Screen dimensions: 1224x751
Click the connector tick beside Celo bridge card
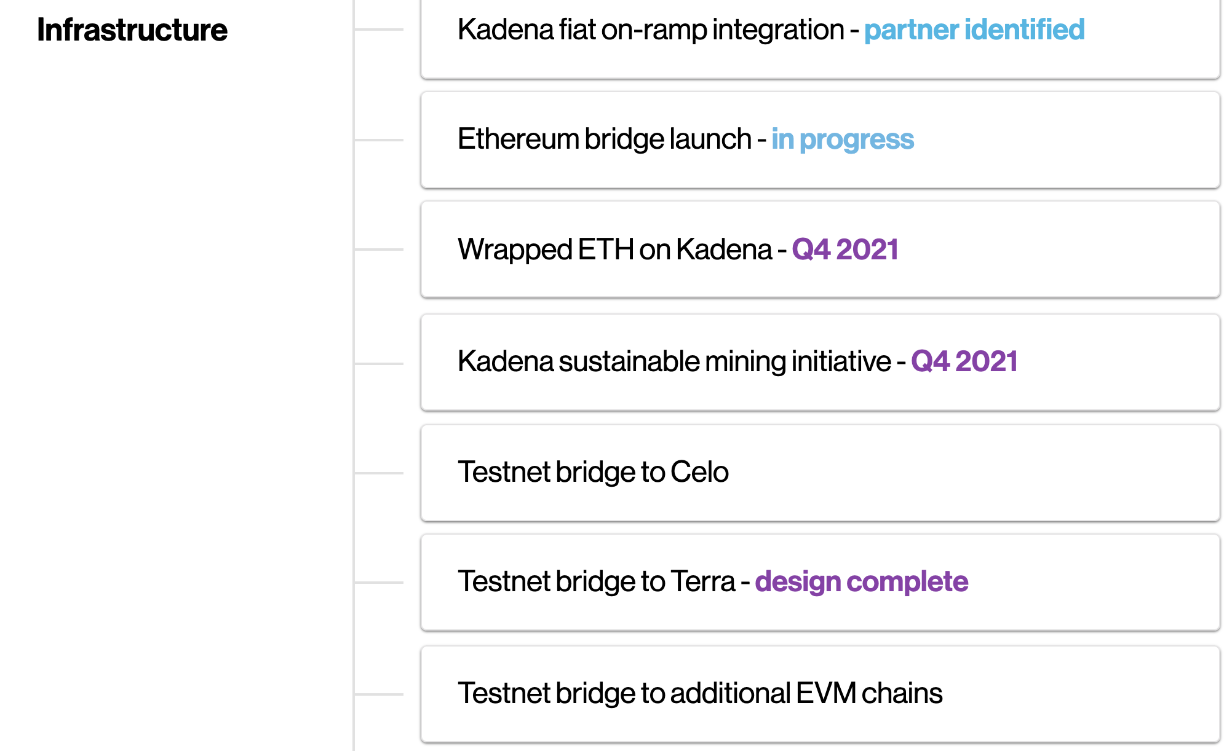(x=379, y=473)
